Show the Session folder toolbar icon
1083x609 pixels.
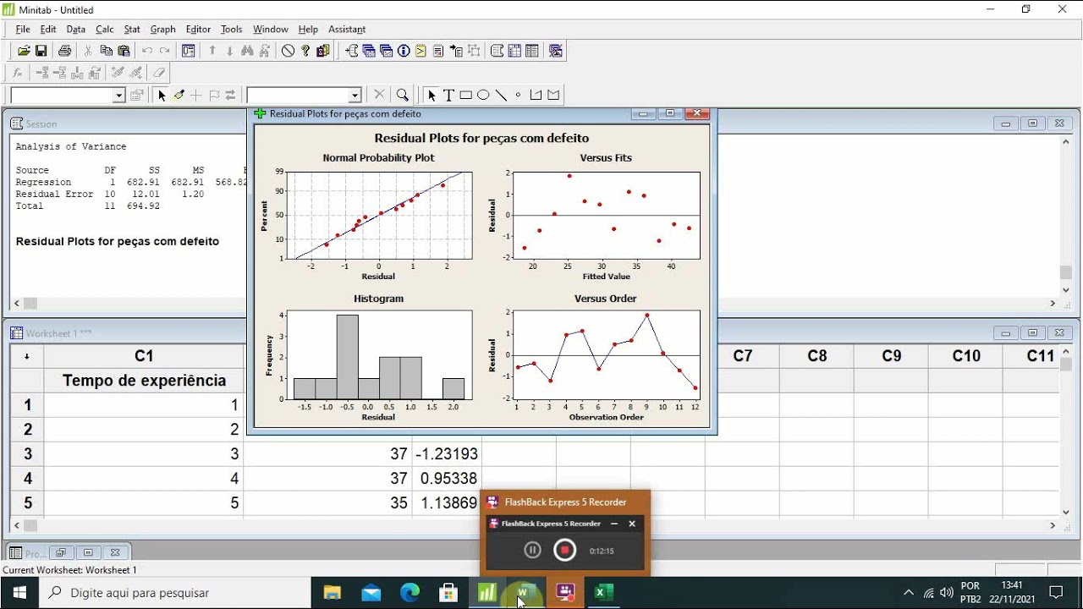tap(352, 51)
